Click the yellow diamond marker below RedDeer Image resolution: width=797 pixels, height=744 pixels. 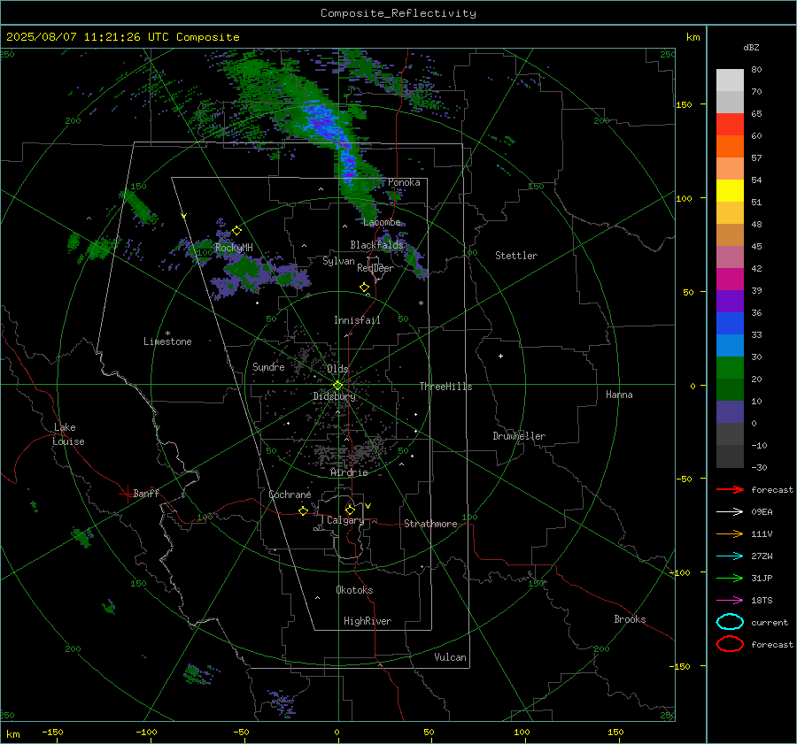click(364, 288)
